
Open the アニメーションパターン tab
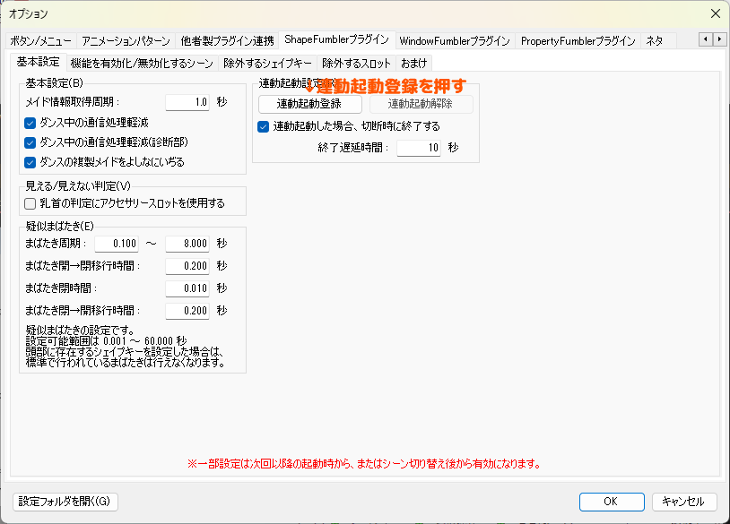125,41
